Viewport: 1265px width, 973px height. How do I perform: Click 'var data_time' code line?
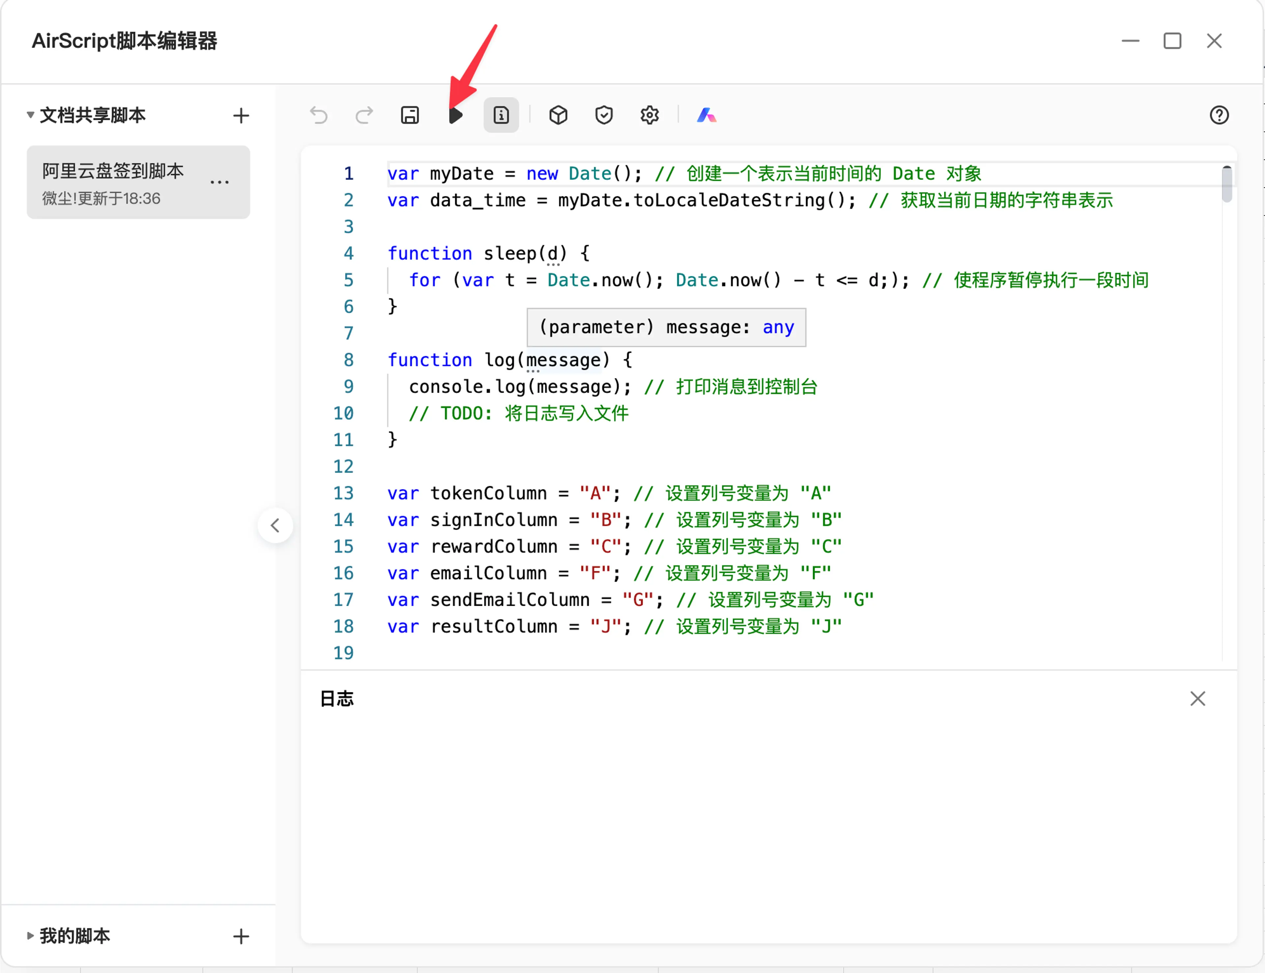tap(750, 200)
